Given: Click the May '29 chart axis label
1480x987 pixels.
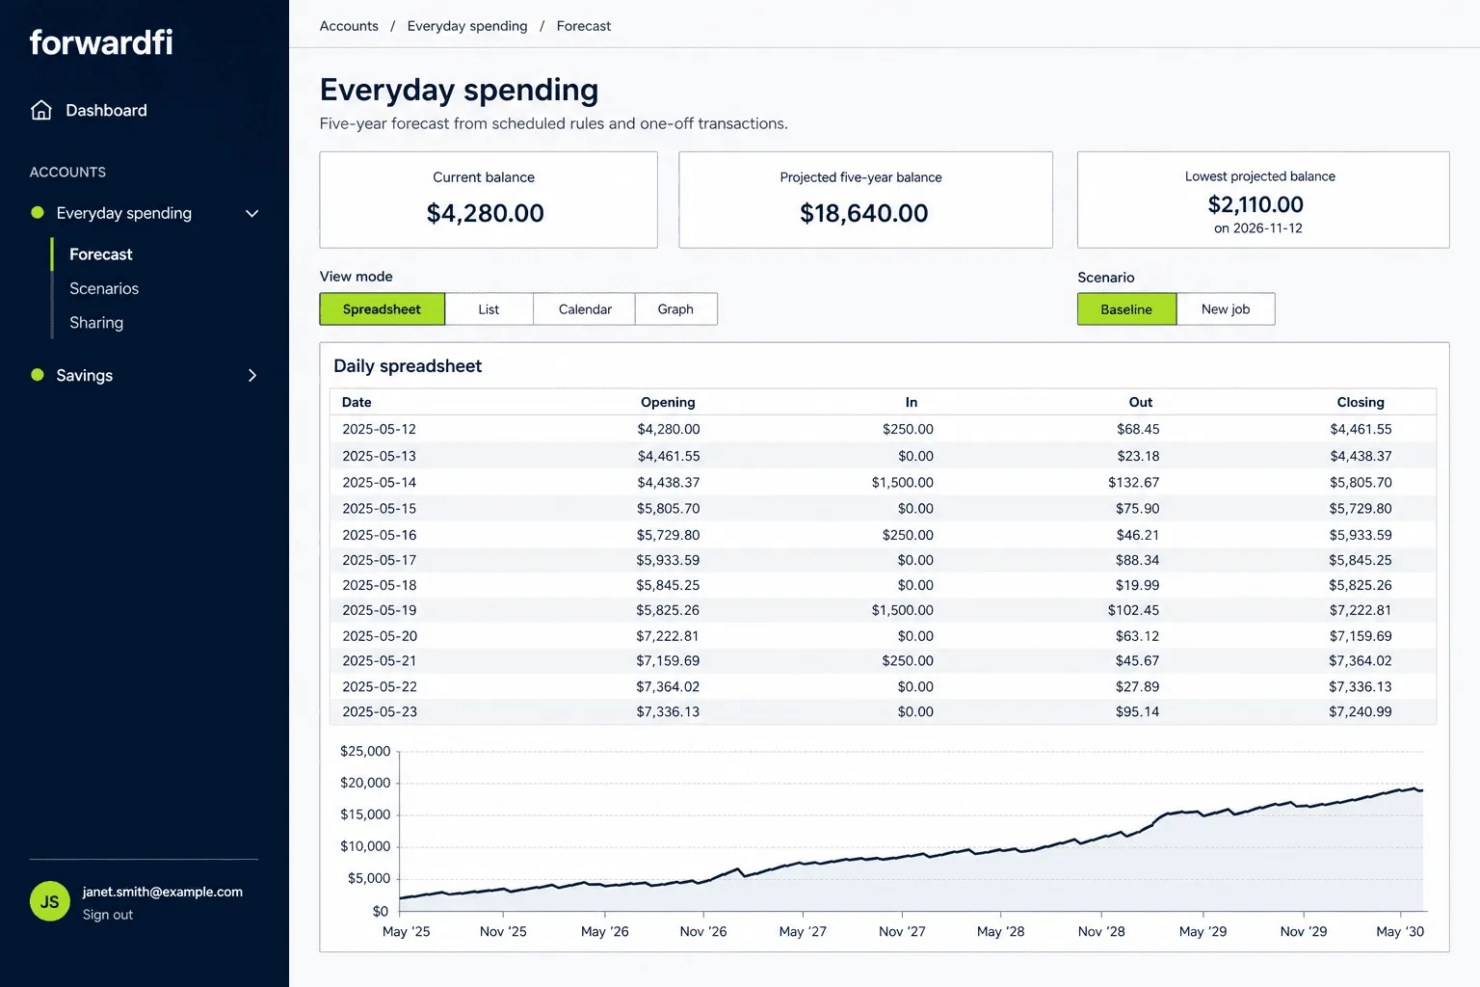Looking at the screenshot, I should coord(1203,931).
